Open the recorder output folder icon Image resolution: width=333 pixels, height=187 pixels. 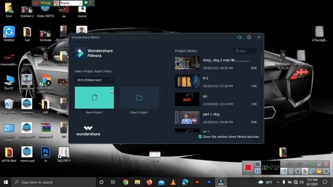tap(319, 171)
